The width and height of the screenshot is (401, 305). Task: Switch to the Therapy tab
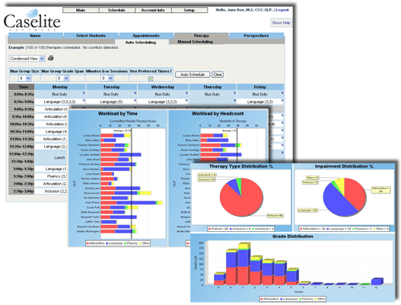[201, 35]
